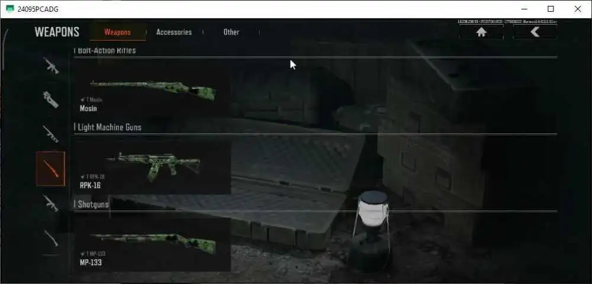Select the shotgun category icon in sidebar
This screenshot has height=284, width=592.
[x=50, y=238]
